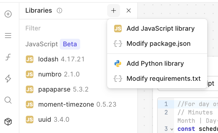Click the plus icon in left sidebar
The height and width of the screenshot is (133, 218).
pyautogui.click(x=8, y=14)
